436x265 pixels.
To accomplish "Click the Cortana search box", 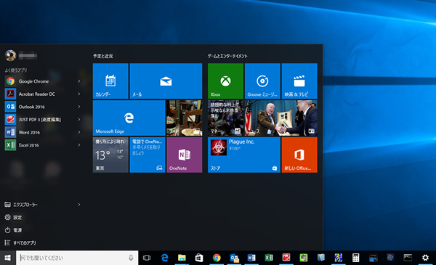I will pyautogui.click(x=77, y=258).
